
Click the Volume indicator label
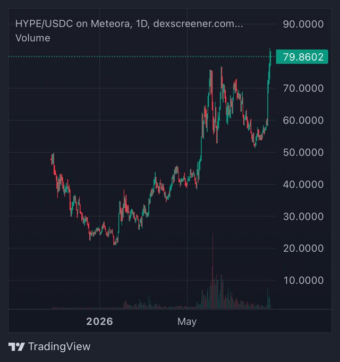point(33,38)
